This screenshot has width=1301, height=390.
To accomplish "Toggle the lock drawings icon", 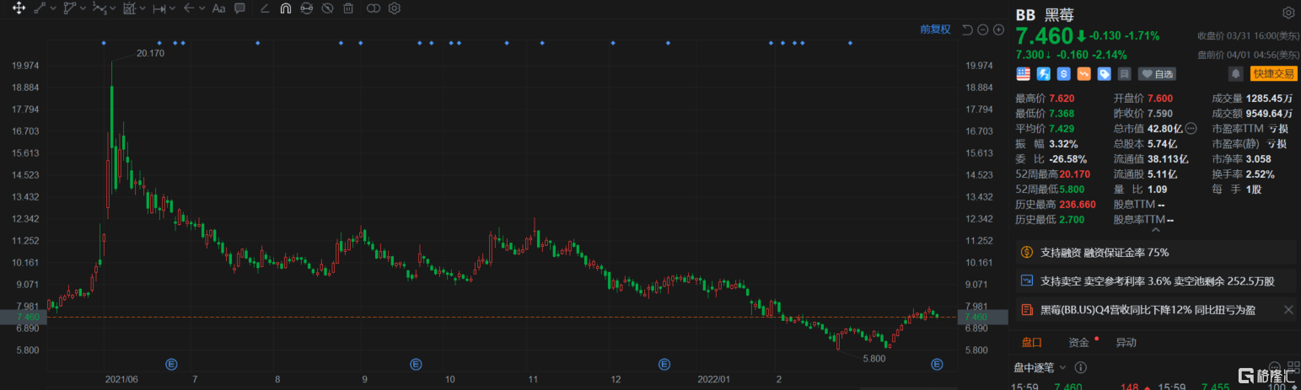I will (x=306, y=8).
